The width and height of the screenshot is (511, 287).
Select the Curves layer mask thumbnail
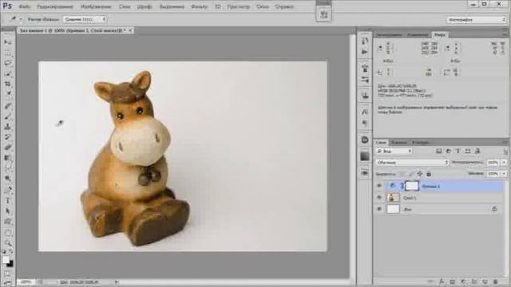coord(412,186)
